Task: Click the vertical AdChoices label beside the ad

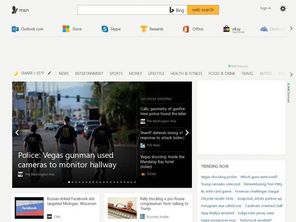Action: point(289,93)
